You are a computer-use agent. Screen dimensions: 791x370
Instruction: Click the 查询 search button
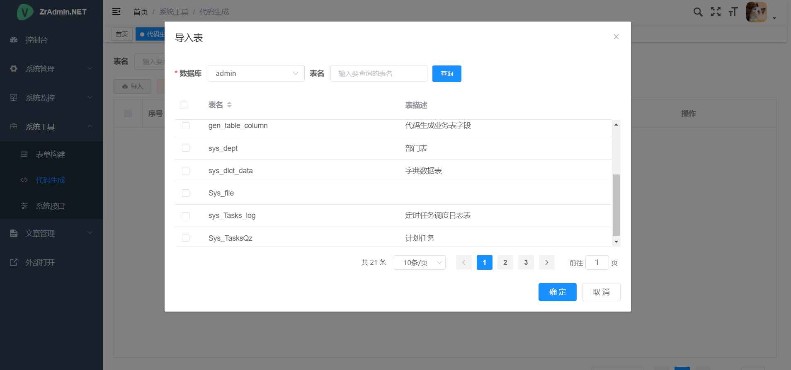pyautogui.click(x=446, y=74)
